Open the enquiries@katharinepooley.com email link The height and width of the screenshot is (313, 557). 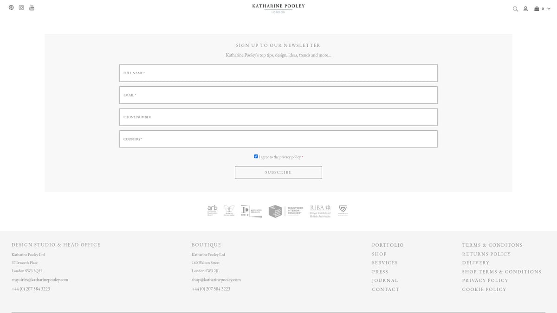point(40,280)
